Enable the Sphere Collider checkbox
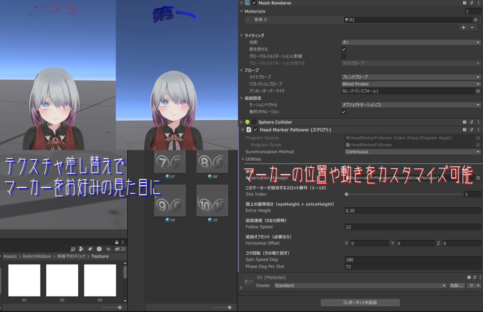The image size is (483, 312). (x=253, y=122)
